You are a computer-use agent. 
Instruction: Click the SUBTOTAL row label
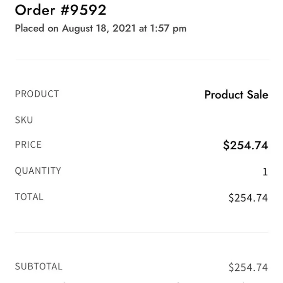[x=39, y=266]
